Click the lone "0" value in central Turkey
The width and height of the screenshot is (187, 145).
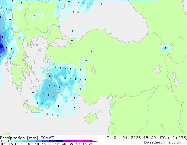point(91,51)
